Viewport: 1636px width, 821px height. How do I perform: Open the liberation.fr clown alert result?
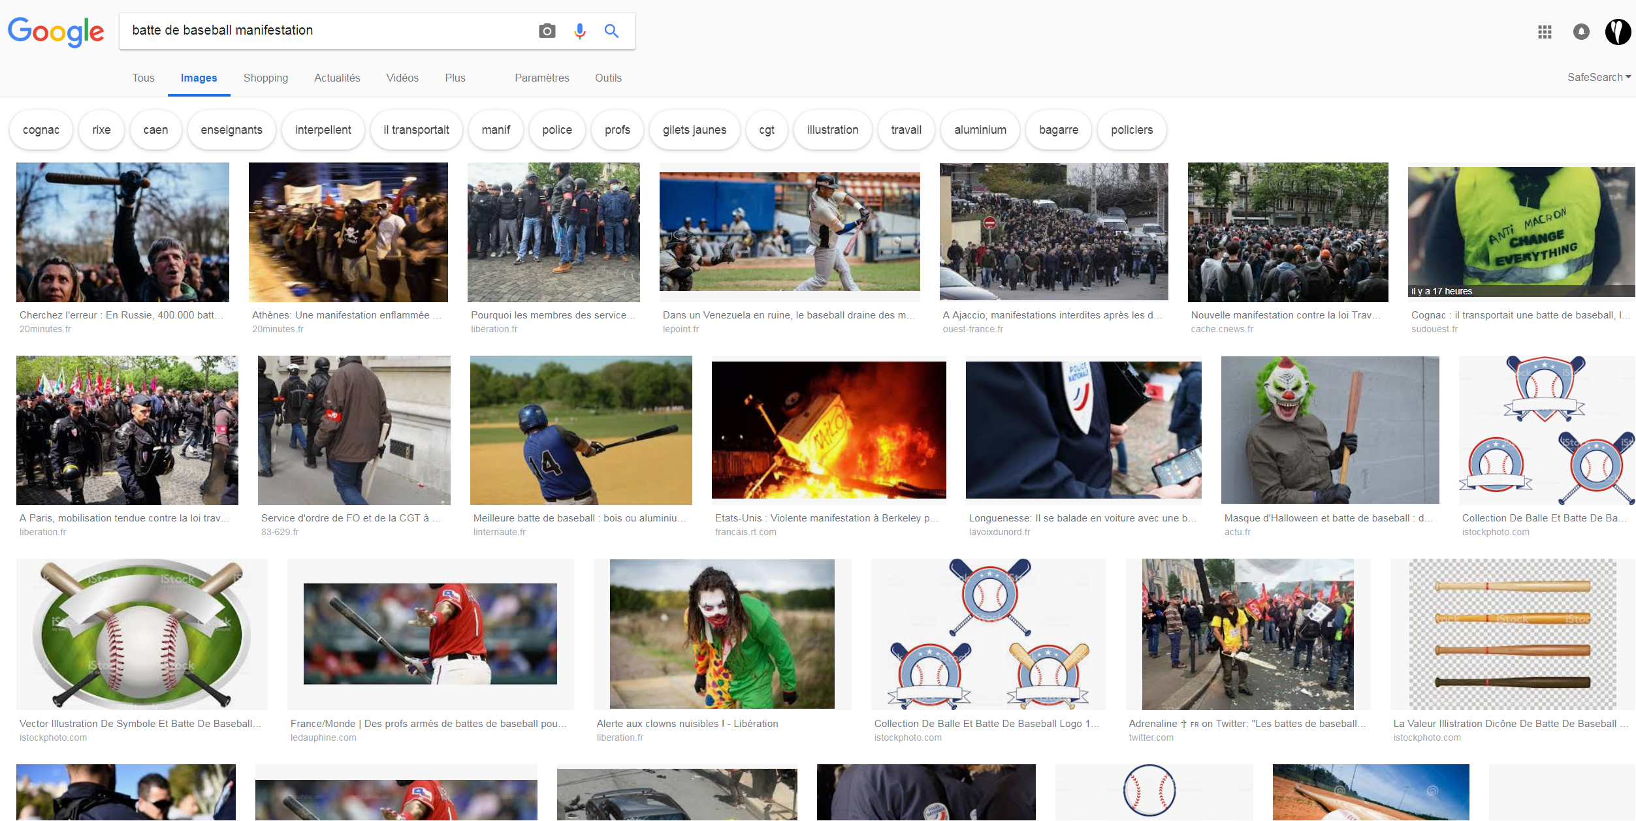tap(722, 634)
